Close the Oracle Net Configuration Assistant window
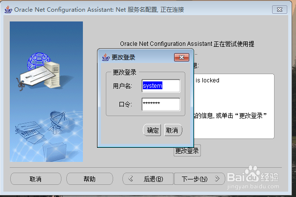The height and width of the screenshot is (197, 296). (x=278, y=9)
